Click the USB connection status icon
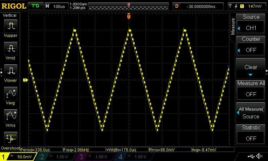The width and height of the screenshot is (268, 161). coord(251,156)
